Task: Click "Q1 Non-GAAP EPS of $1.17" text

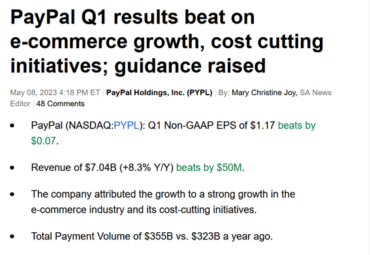Action: (x=211, y=125)
